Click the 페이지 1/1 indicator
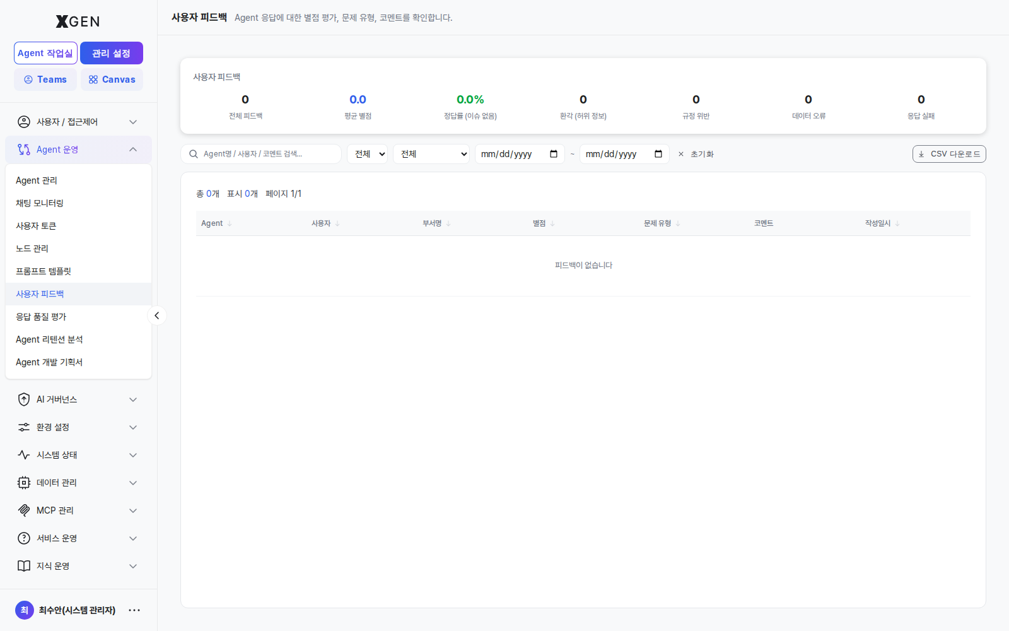The image size is (1009, 631). pos(284,194)
